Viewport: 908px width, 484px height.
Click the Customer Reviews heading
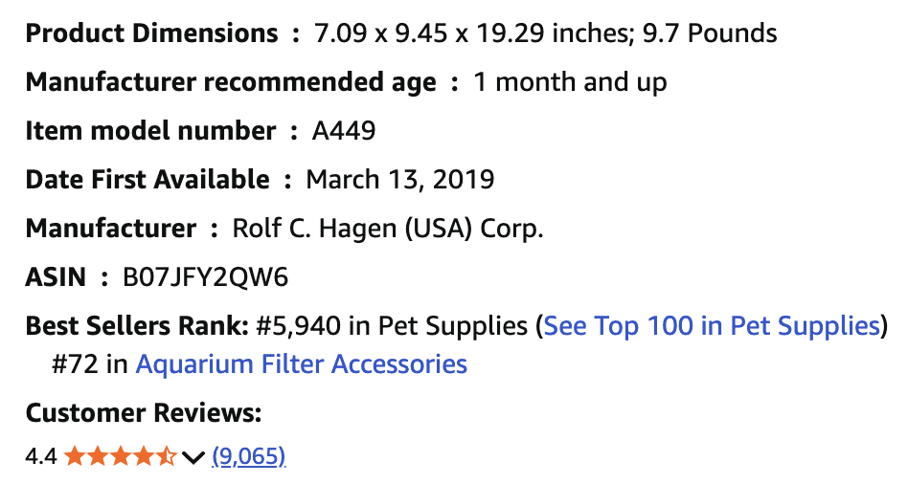[144, 413]
